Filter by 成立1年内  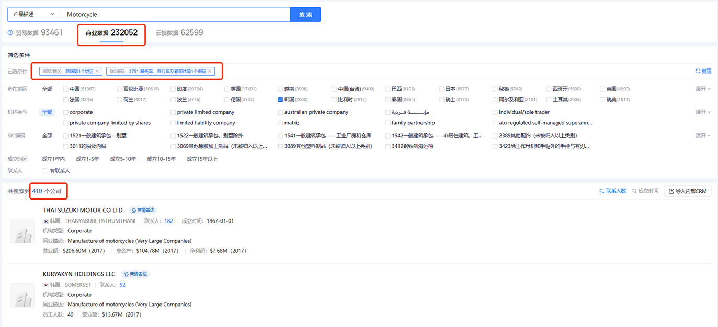[x=53, y=159]
